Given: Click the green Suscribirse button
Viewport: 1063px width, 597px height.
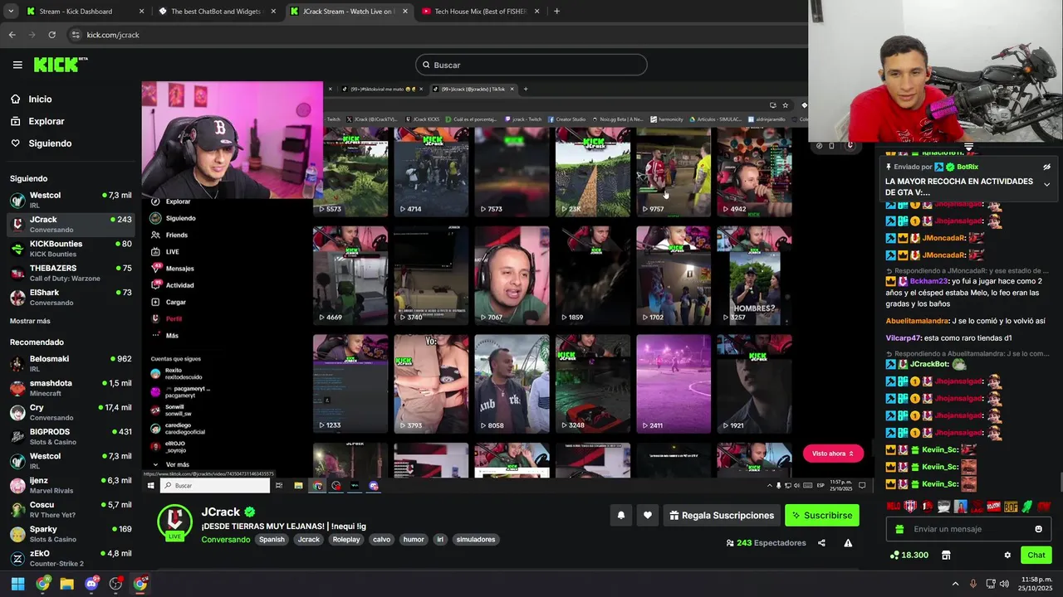Looking at the screenshot, I should tap(822, 515).
